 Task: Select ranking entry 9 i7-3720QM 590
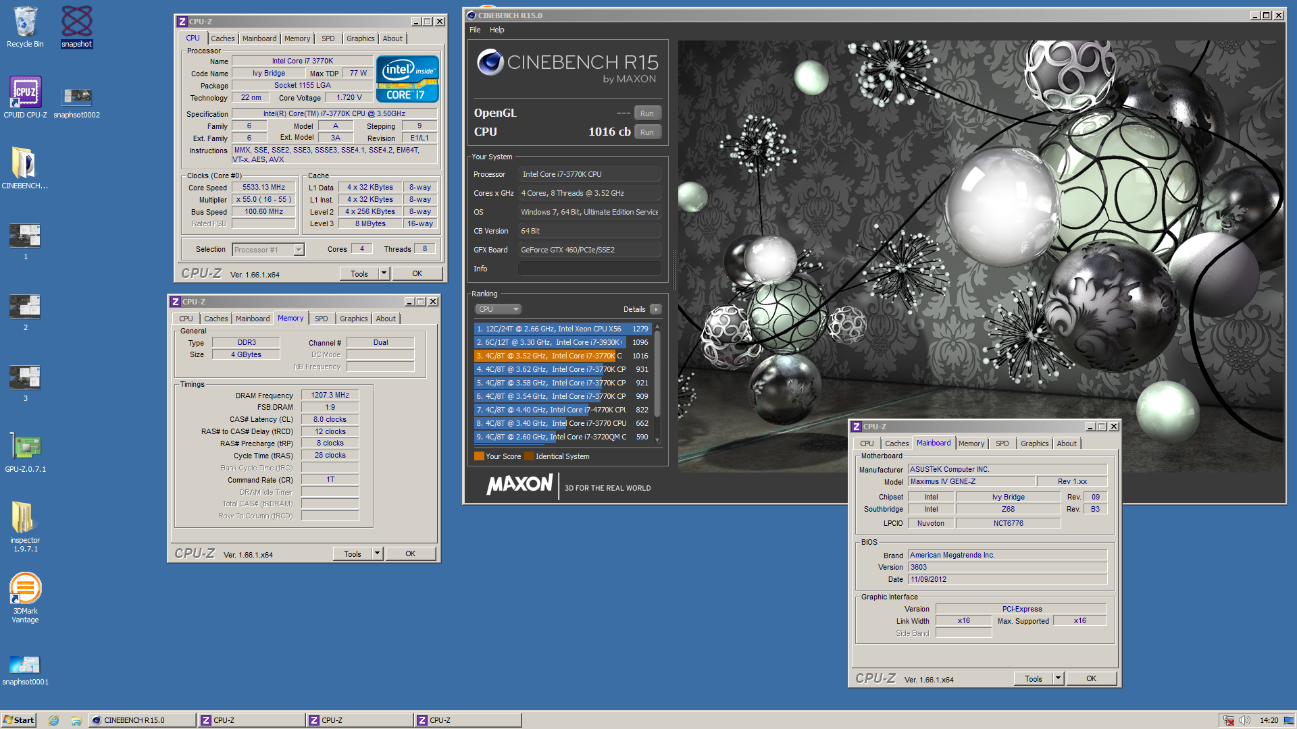[563, 437]
